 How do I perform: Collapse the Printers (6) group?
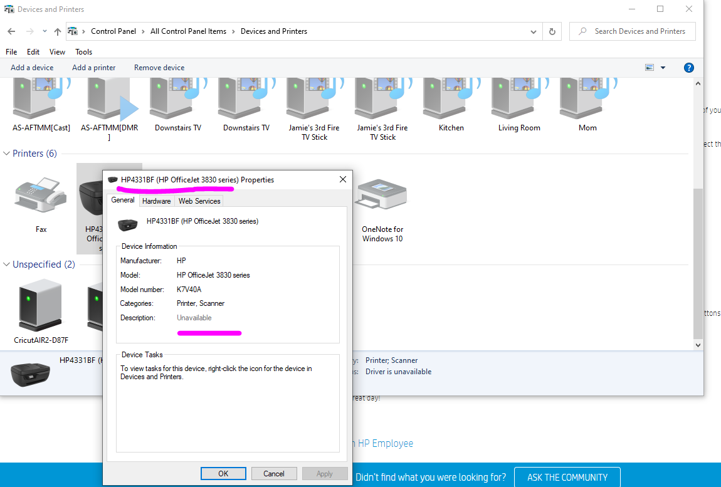coord(6,154)
